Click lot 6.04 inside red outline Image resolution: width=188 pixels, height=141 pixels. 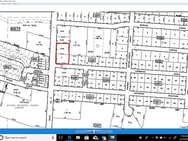click(x=62, y=49)
